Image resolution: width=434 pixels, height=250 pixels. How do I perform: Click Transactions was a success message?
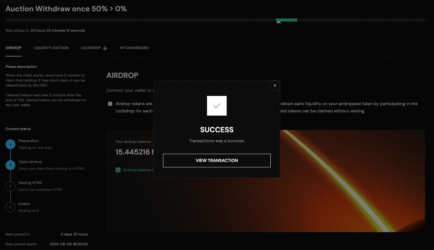(217, 141)
